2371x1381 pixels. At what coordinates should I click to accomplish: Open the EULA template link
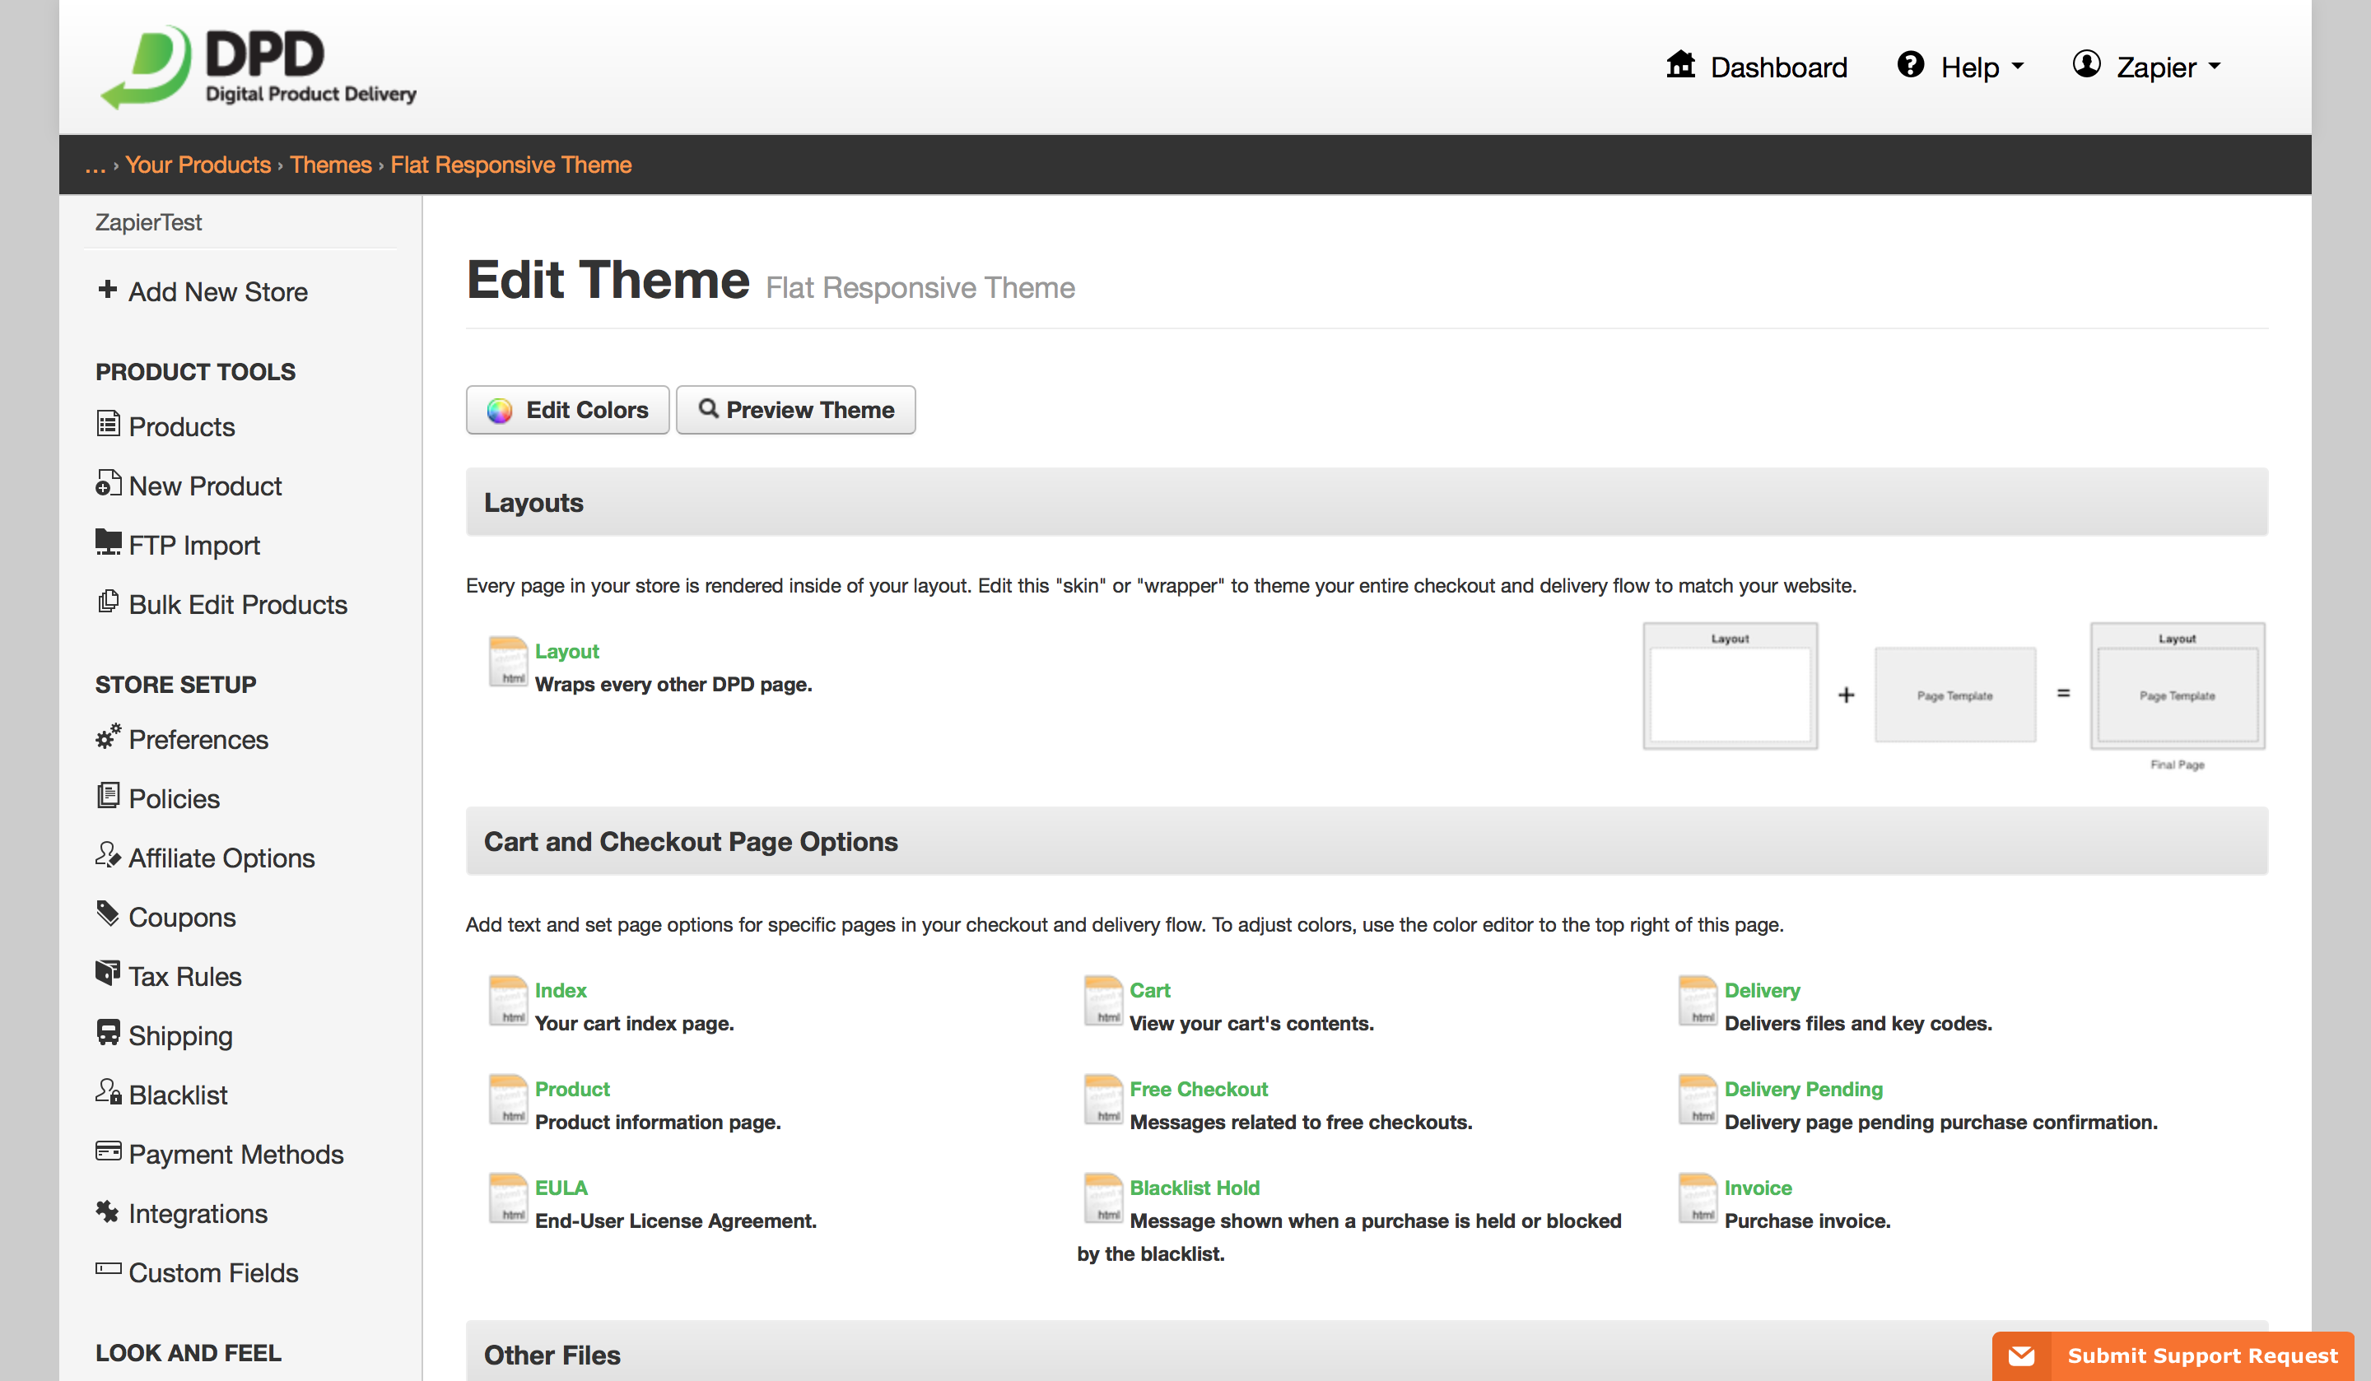561,1188
